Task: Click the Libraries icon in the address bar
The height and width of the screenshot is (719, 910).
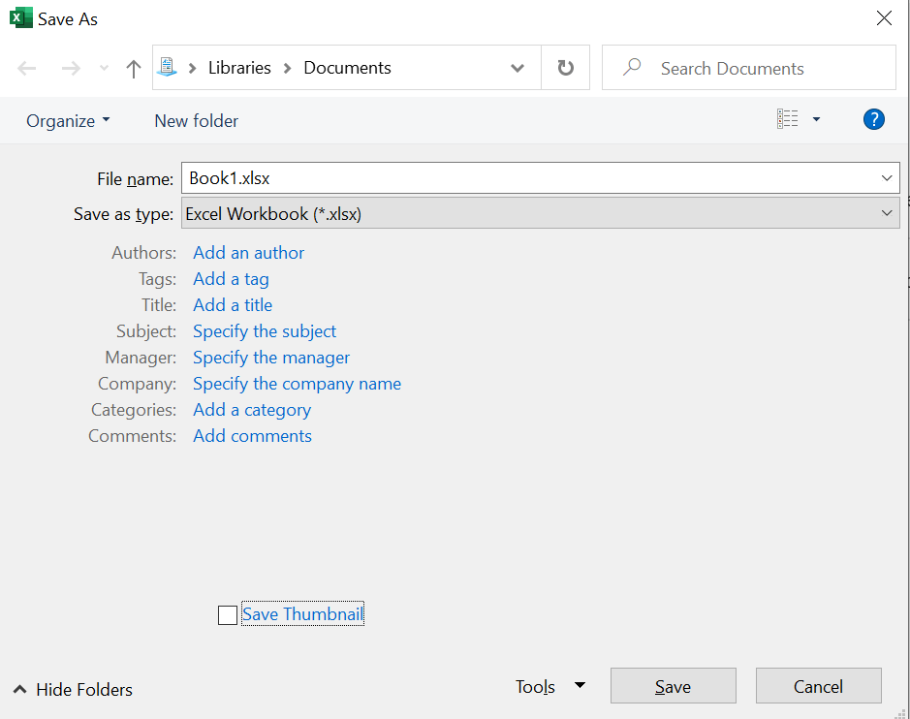Action: pos(169,67)
